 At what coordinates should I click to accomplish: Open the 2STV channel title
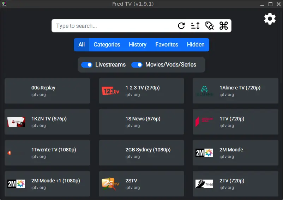point(131,181)
